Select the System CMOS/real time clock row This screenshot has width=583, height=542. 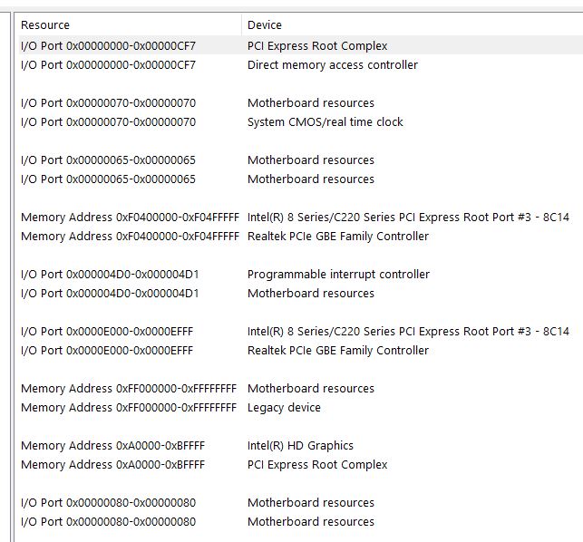tap(301, 122)
